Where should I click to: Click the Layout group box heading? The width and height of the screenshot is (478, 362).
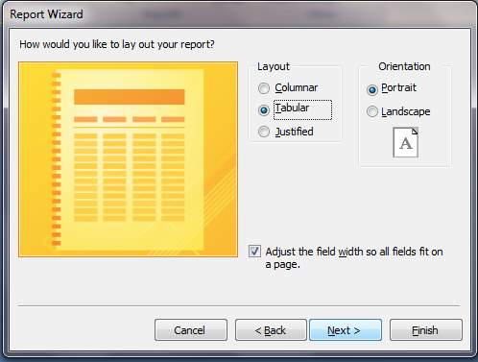tap(274, 66)
